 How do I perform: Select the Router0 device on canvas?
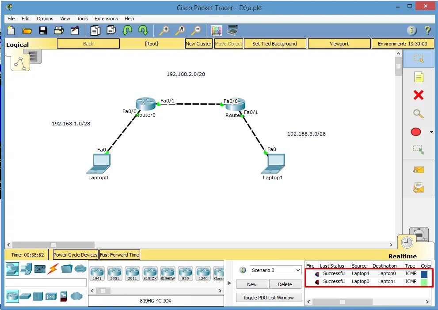tap(145, 104)
